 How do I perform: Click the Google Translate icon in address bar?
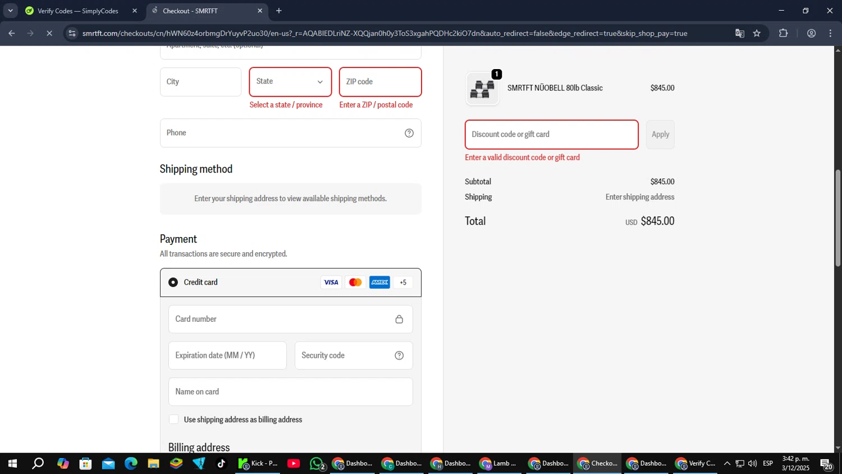tap(740, 34)
